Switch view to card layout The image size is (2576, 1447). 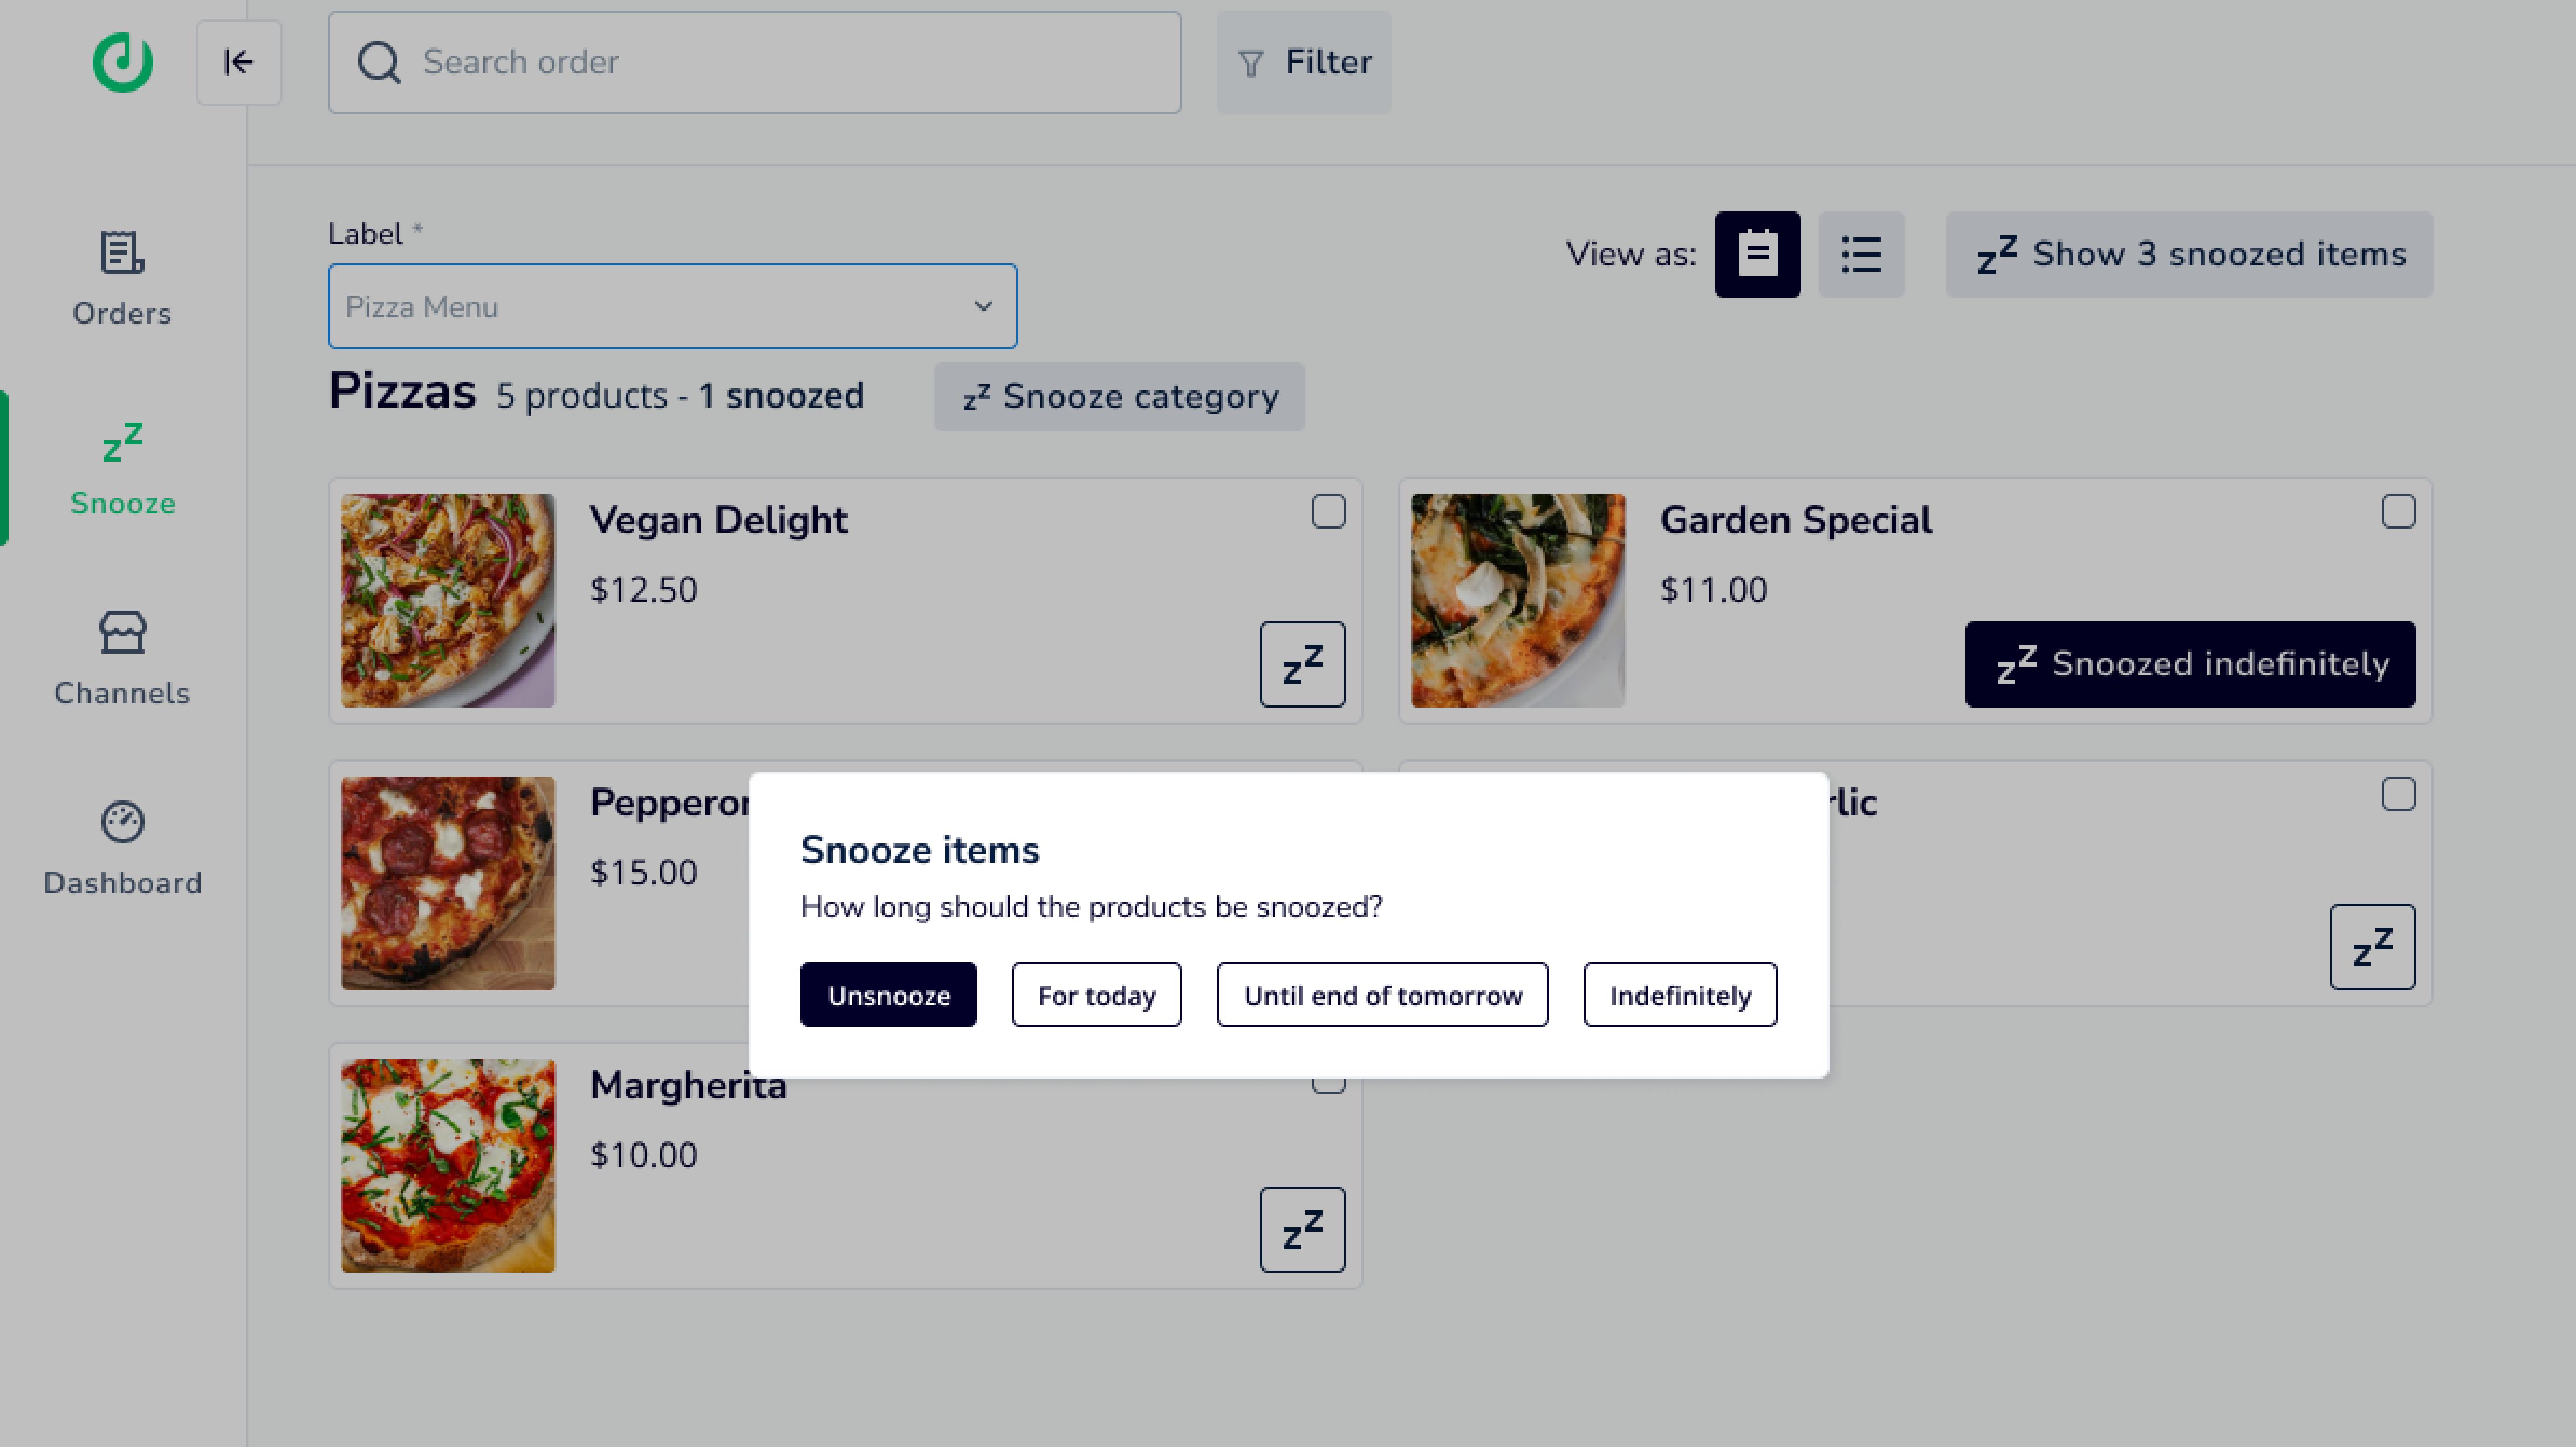pos(1757,254)
